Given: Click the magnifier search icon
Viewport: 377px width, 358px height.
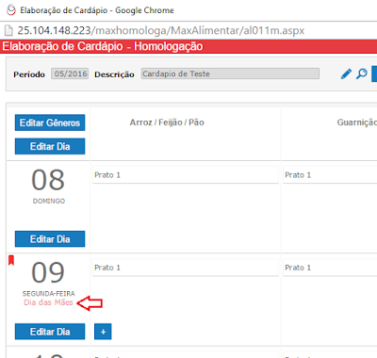Looking at the screenshot, I should tap(362, 74).
